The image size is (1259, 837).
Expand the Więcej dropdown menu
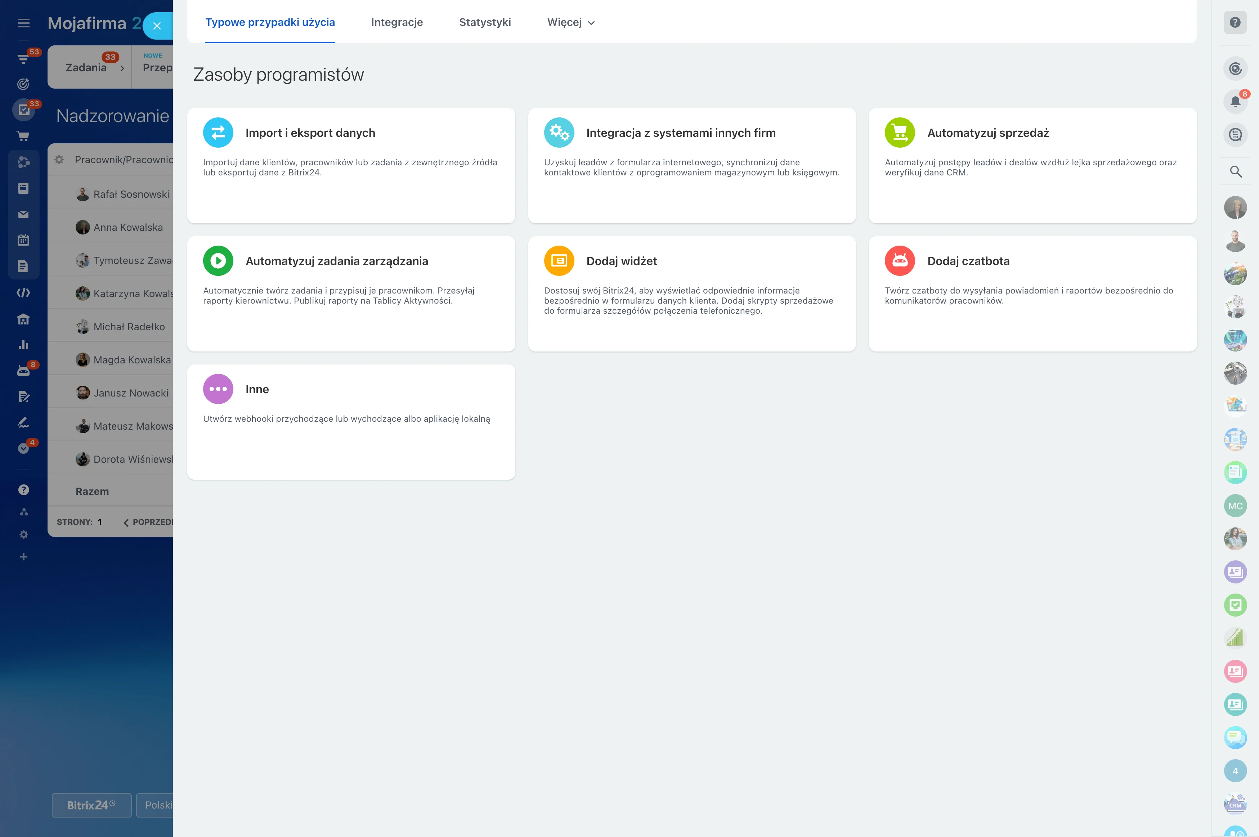[x=570, y=22]
